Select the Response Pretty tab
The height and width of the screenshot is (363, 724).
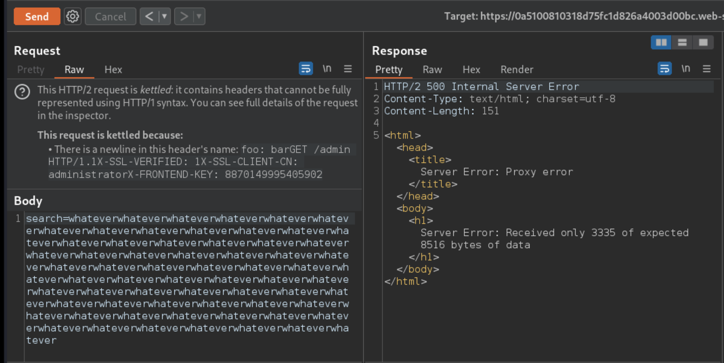tap(389, 69)
